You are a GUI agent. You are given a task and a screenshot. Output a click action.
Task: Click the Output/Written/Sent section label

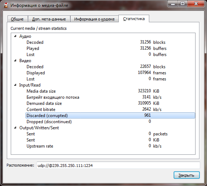click(39, 128)
